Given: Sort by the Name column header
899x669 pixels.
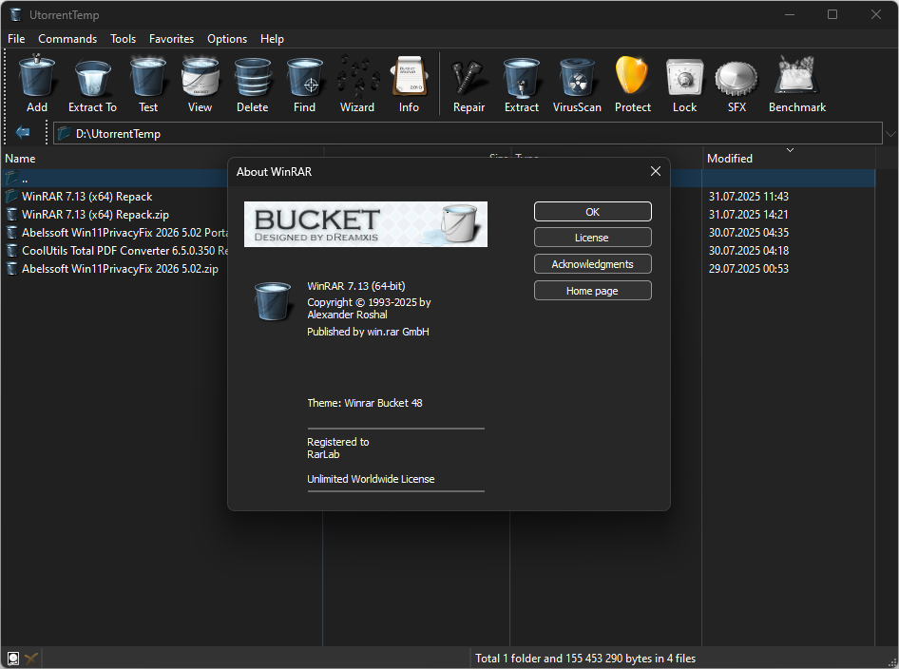Looking at the screenshot, I should tap(163, 158).
